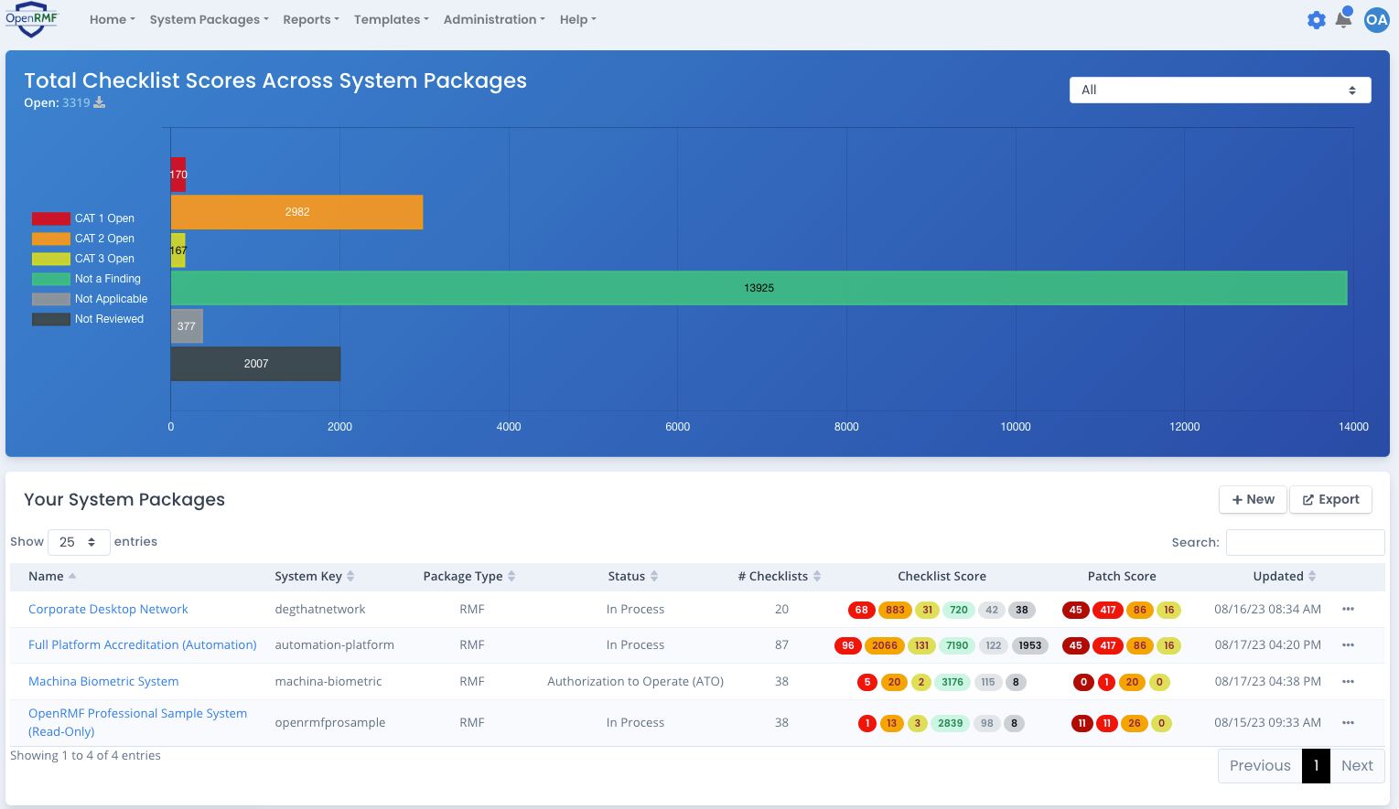Open the application settings gear
1399x809 pixels.
pos(1316,19)
